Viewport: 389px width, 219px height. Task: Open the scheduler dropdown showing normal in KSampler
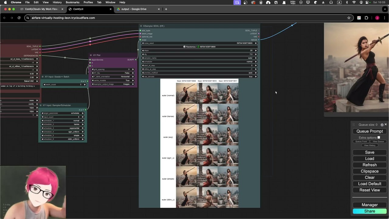click(x=199, y=62)
